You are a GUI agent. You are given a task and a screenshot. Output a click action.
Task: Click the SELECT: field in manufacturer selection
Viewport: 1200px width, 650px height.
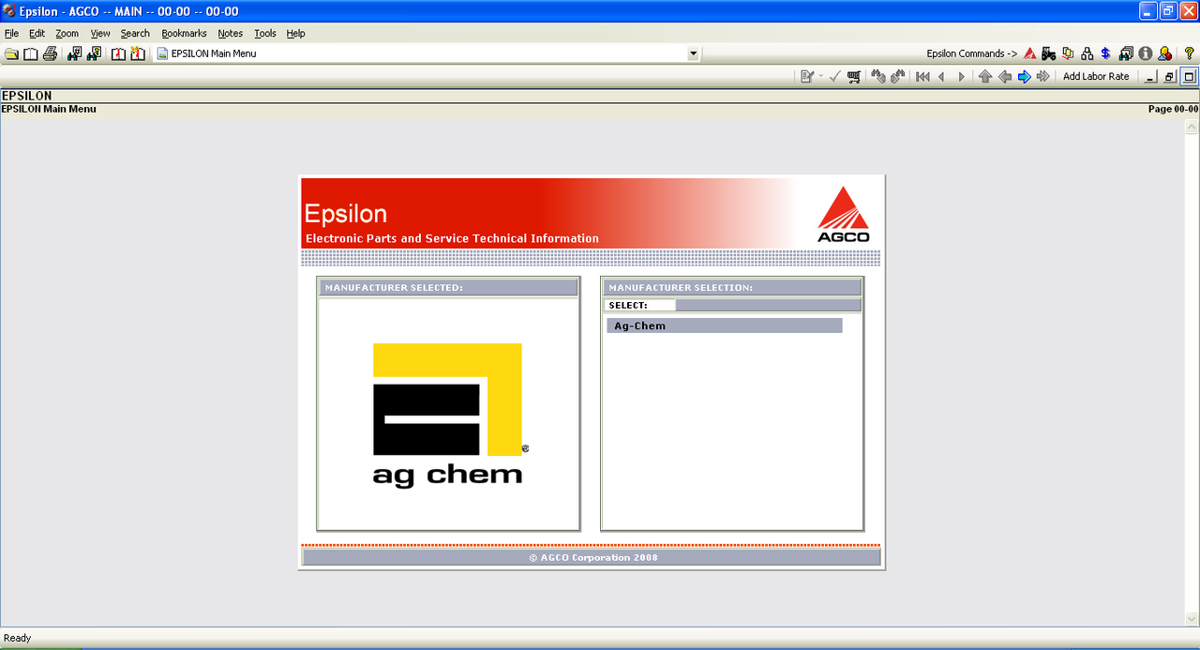coord(640,305)
